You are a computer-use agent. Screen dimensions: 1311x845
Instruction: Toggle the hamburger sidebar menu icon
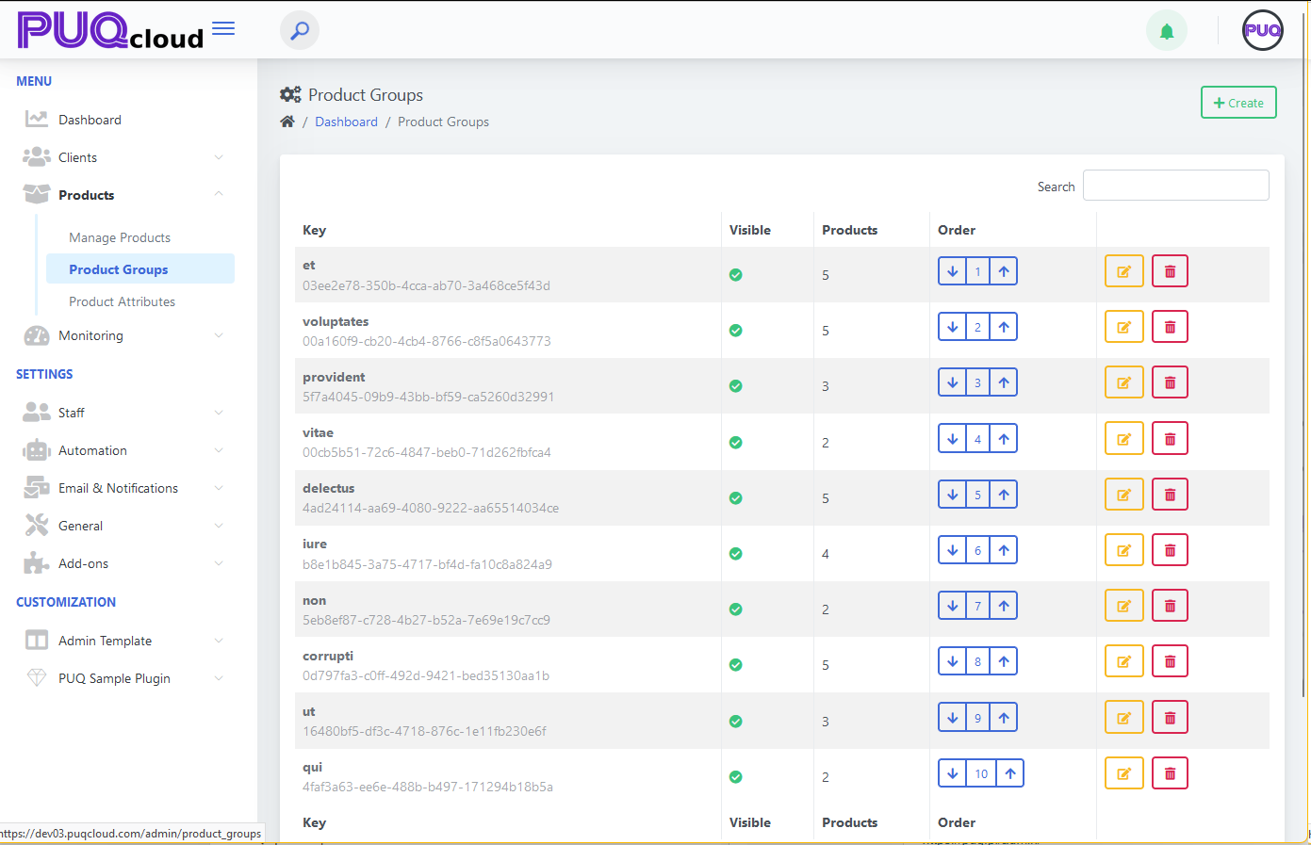coord(223,28)
